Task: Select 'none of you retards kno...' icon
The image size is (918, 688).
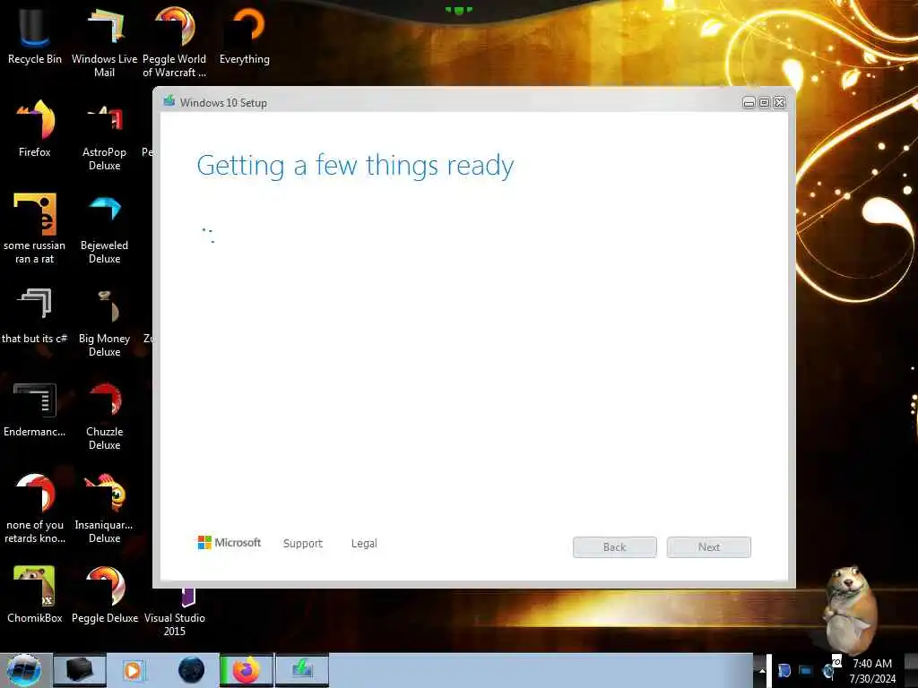Action: [35, 508]
